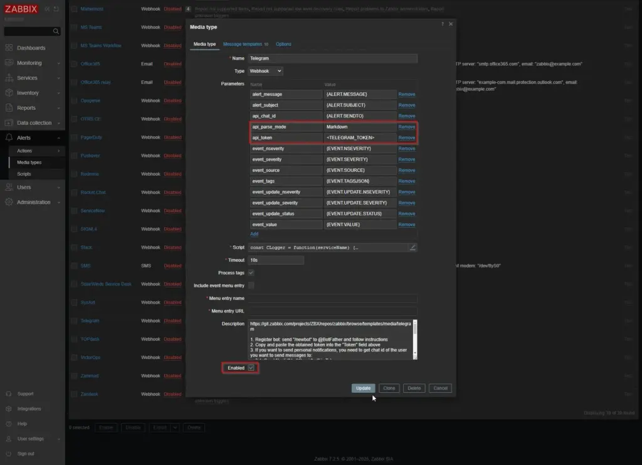Click the api_token value field
This screenshot has height=465, width=642.
coord(360,137)
